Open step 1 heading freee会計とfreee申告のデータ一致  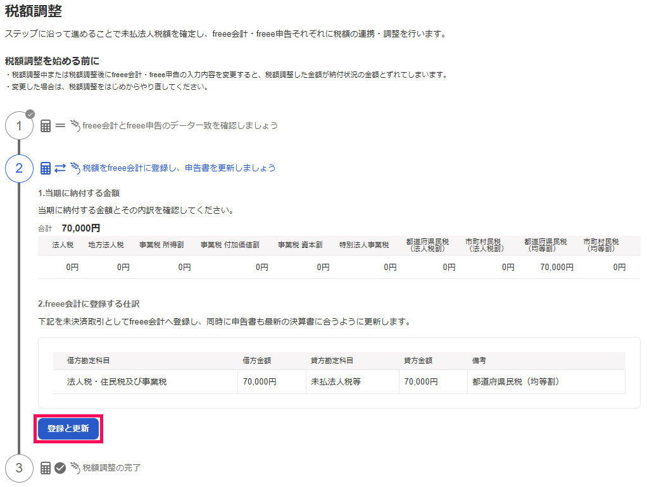pyautogui.click(x=180, y=125)
